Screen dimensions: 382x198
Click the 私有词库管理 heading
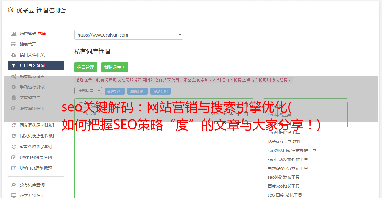[92, 51]
